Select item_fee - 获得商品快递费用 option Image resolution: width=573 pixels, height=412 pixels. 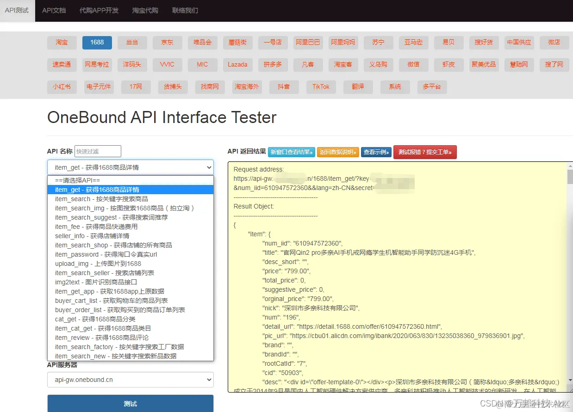coord(131,227)
